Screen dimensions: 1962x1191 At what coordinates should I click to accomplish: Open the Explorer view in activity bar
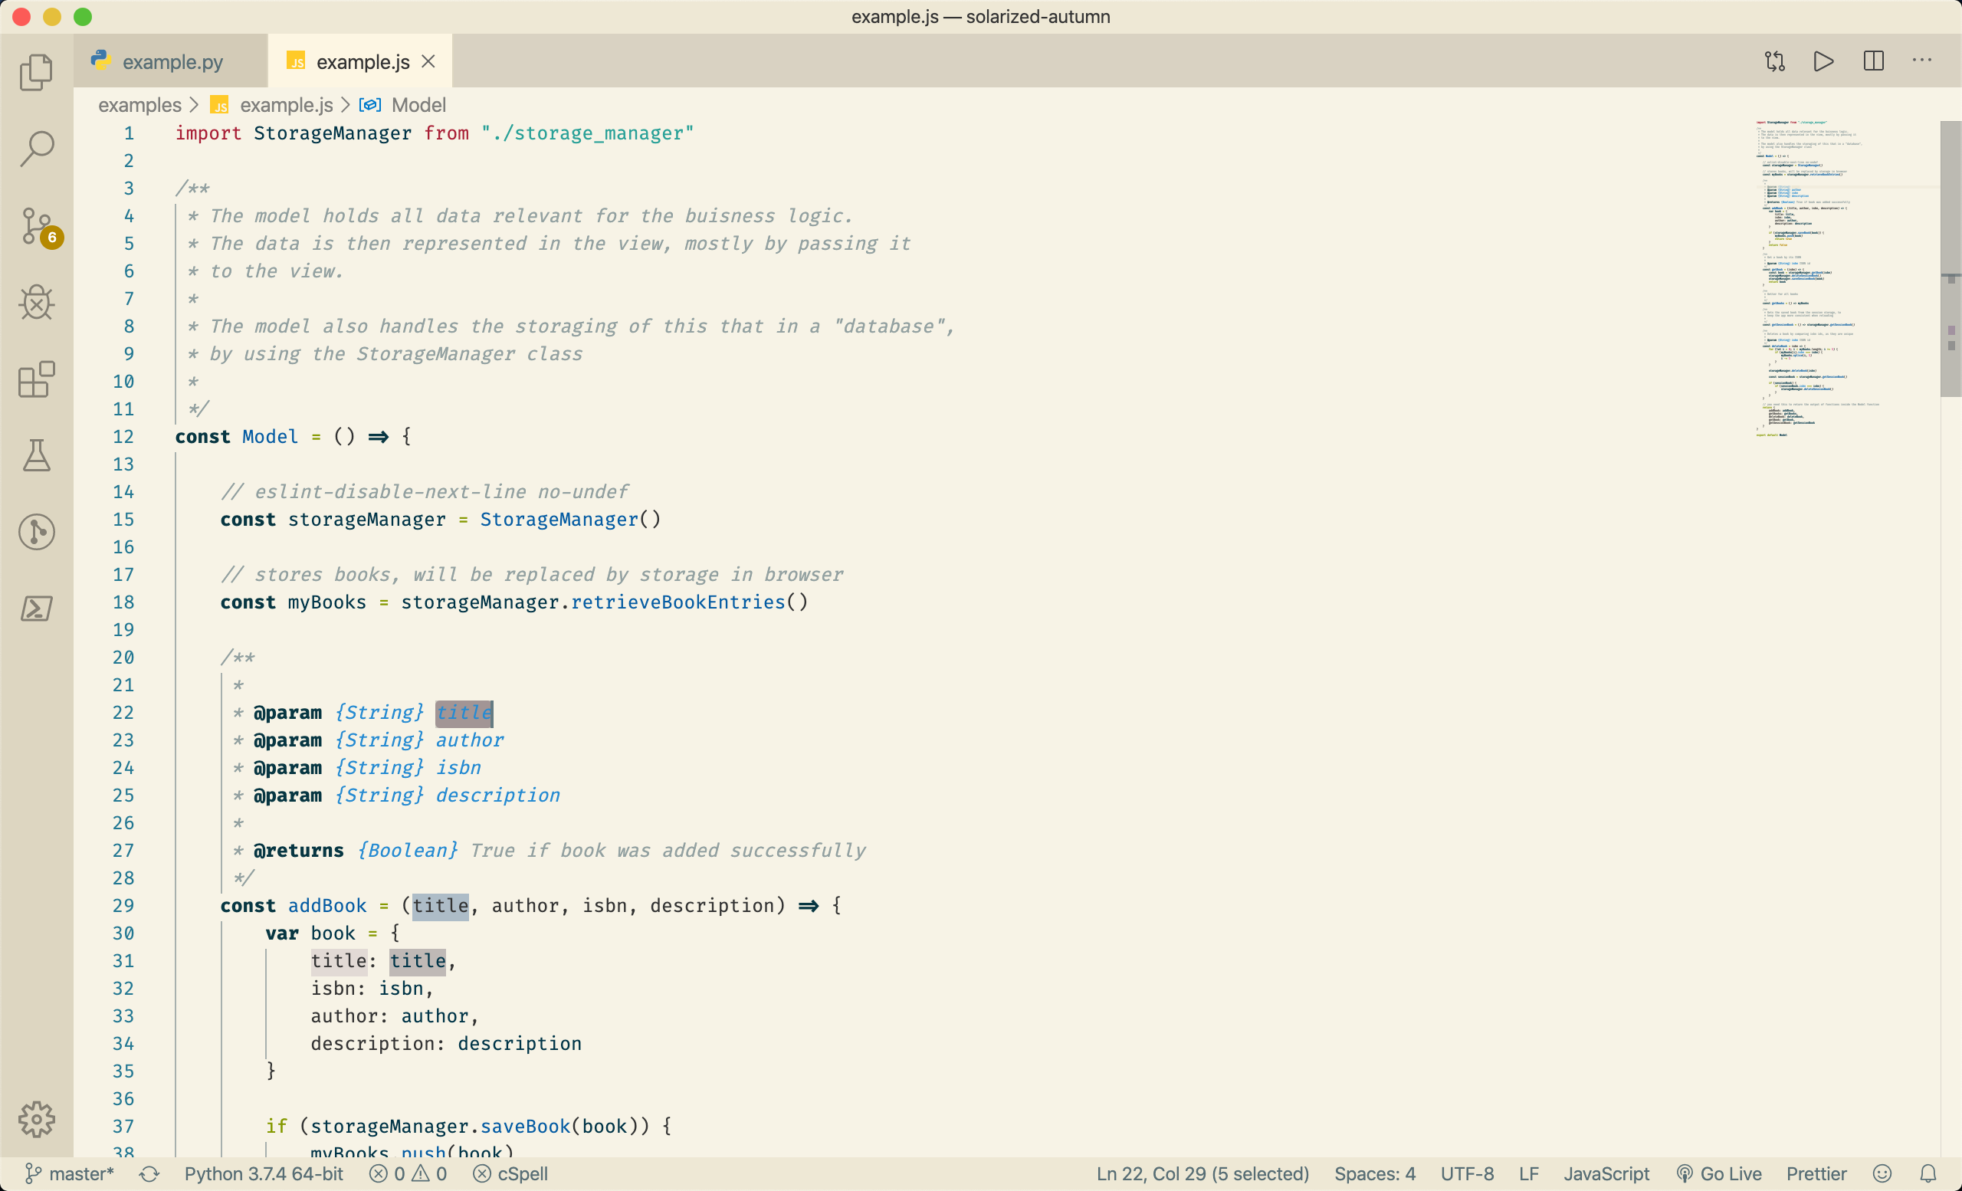pos(36,73)
